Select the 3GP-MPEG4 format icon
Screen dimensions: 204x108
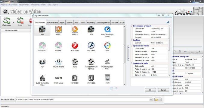point(75,78)
